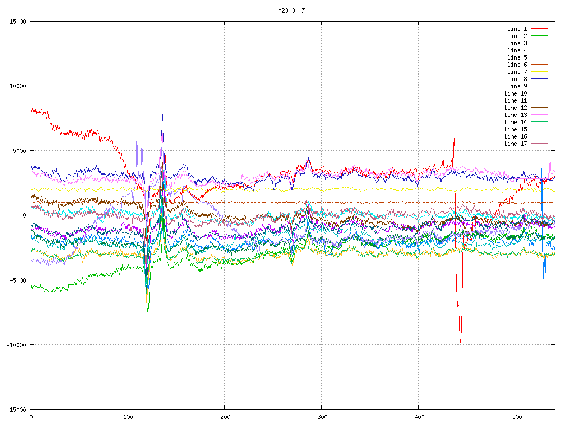The height and width of the screenshot is (424, 565).
Task: Click the red line's lowest trough near -10000
Action: pyautogui.click(x=460, y=342)
